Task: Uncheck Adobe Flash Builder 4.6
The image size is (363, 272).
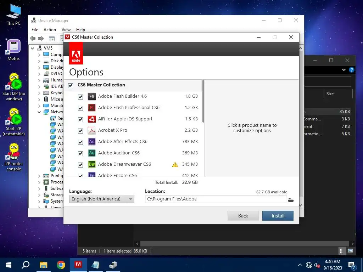Action: pos(80,97)
